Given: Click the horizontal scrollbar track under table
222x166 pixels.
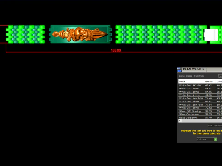Looking at the screenshot, I should point(202,121).
